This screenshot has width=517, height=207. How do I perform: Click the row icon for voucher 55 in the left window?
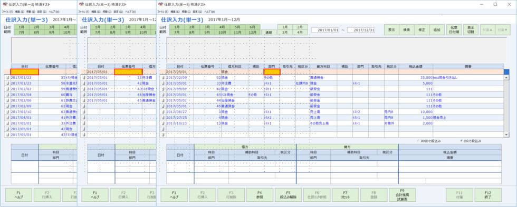coord(7,78)
